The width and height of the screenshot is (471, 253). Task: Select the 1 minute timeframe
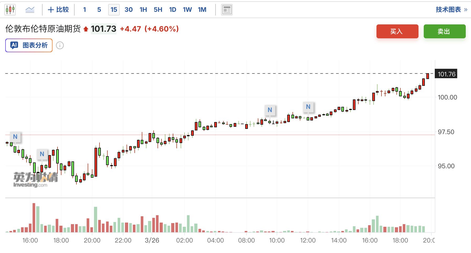pyautogui.click(x=85, y=10)
